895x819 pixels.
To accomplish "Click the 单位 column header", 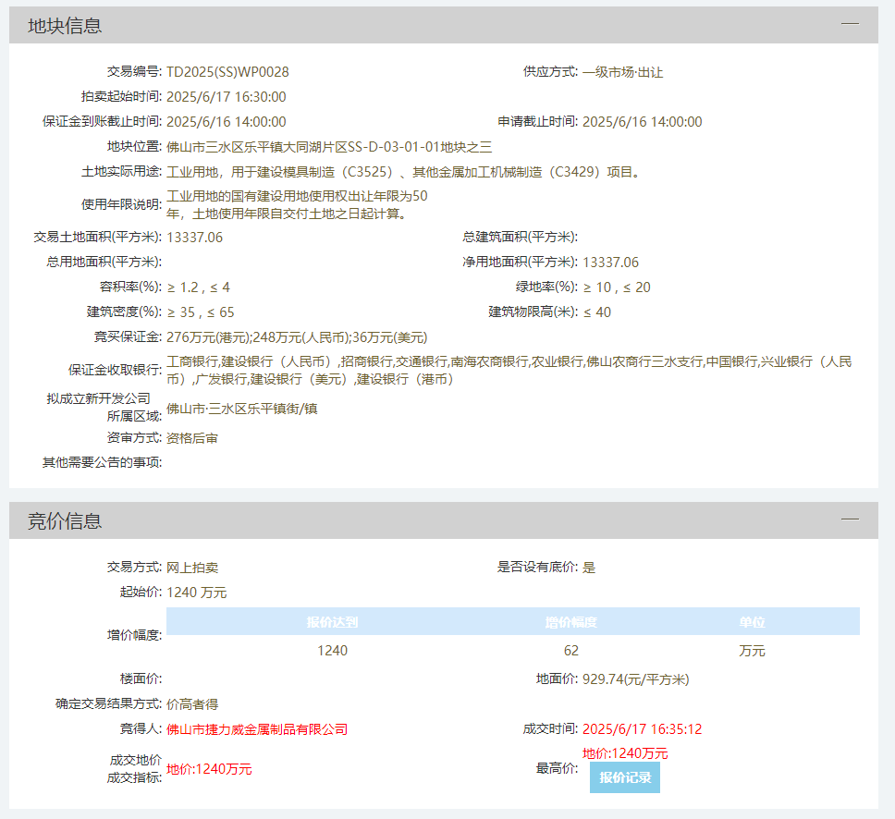I will pyautogui.click(x=752, y=622).
